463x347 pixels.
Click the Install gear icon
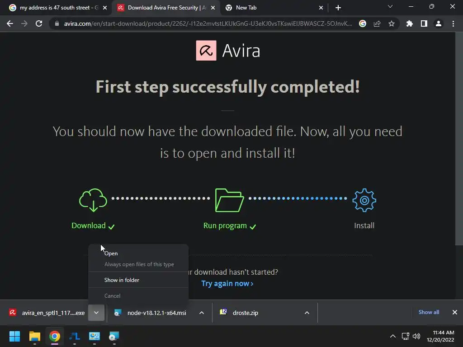pyautogui.click(x=364, y=200)
